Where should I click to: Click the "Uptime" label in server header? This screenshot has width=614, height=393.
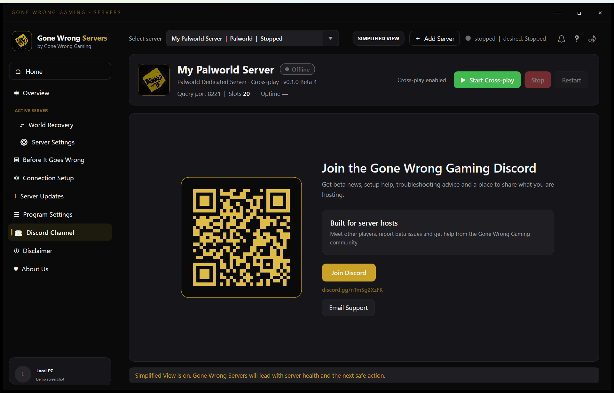coord(271,94)
